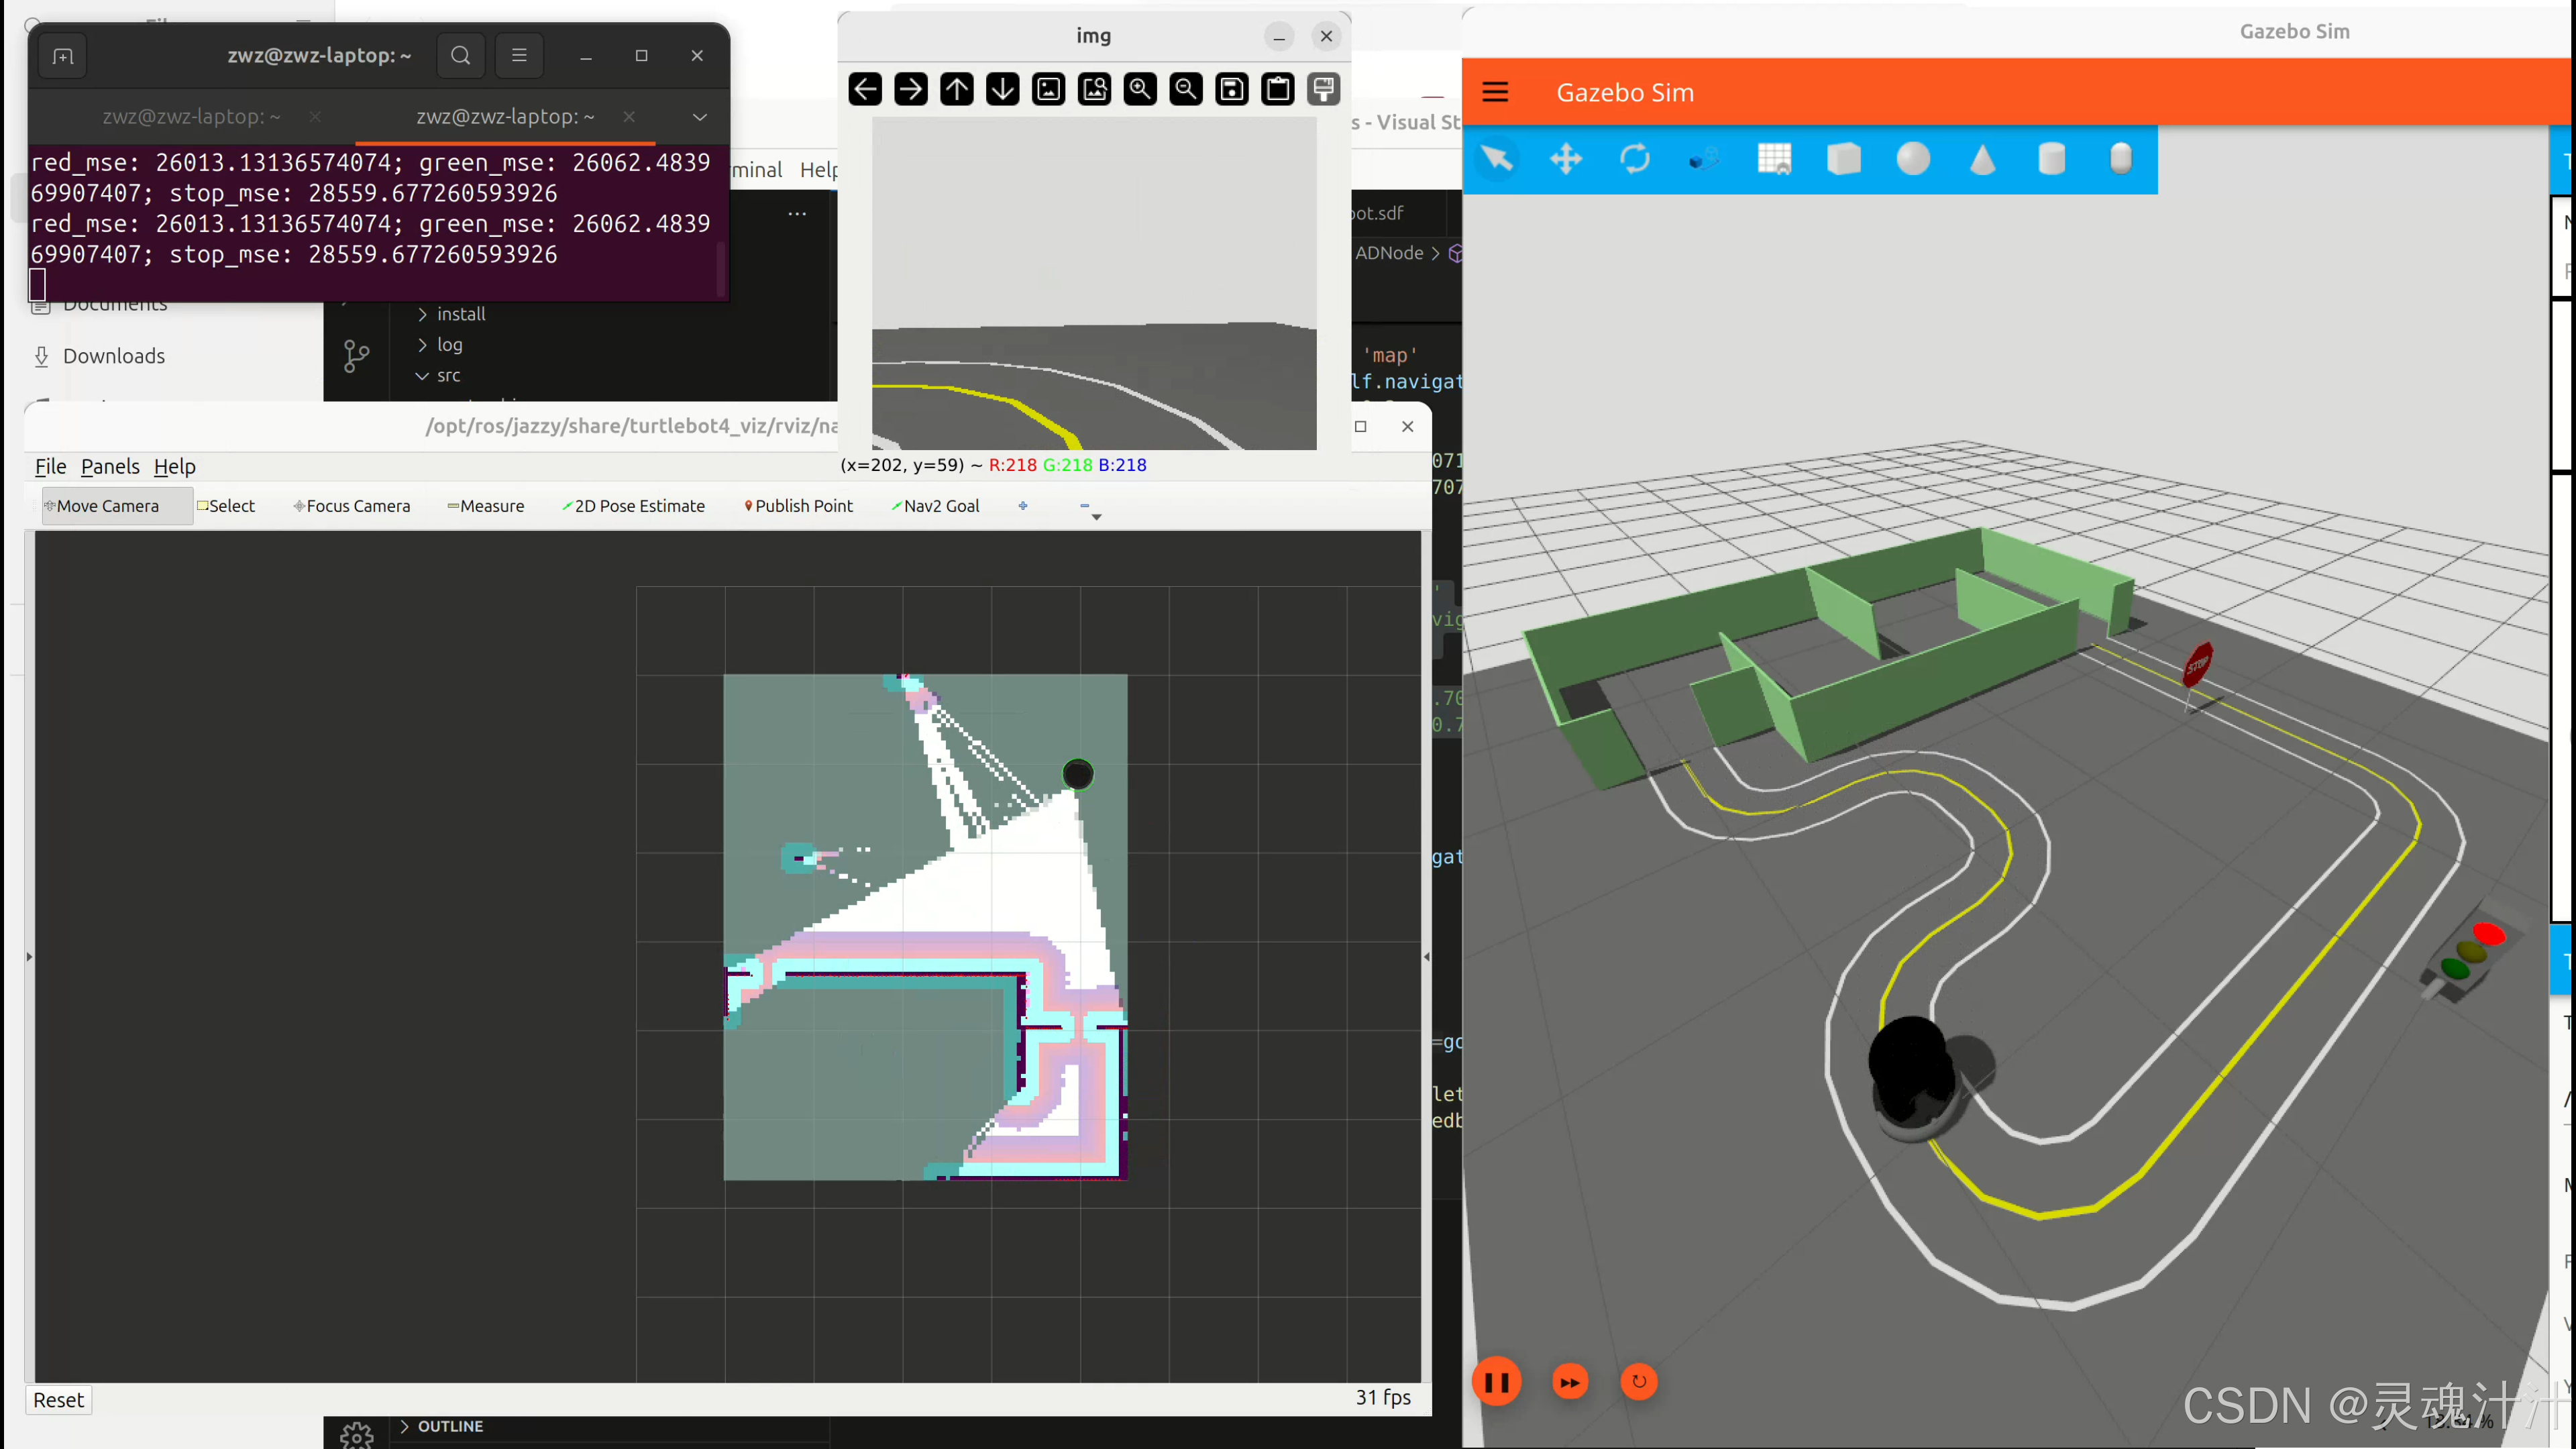This screenshot has height=1449, width=2576.
Task: Switch to the first terminal tab
Action: (x=191, y=117)
